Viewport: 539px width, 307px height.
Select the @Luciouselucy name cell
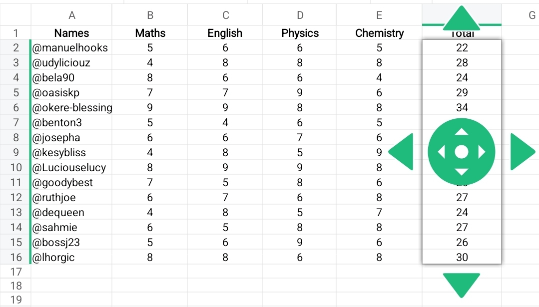[72, 168]
